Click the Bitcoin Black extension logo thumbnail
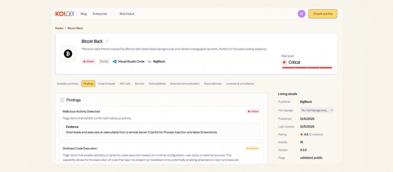Viewport: 393px width, 172px height. coord(68,54)
